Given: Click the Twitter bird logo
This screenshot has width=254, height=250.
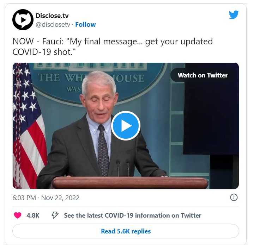Looking at the screenshot, I should click(234, 14).
